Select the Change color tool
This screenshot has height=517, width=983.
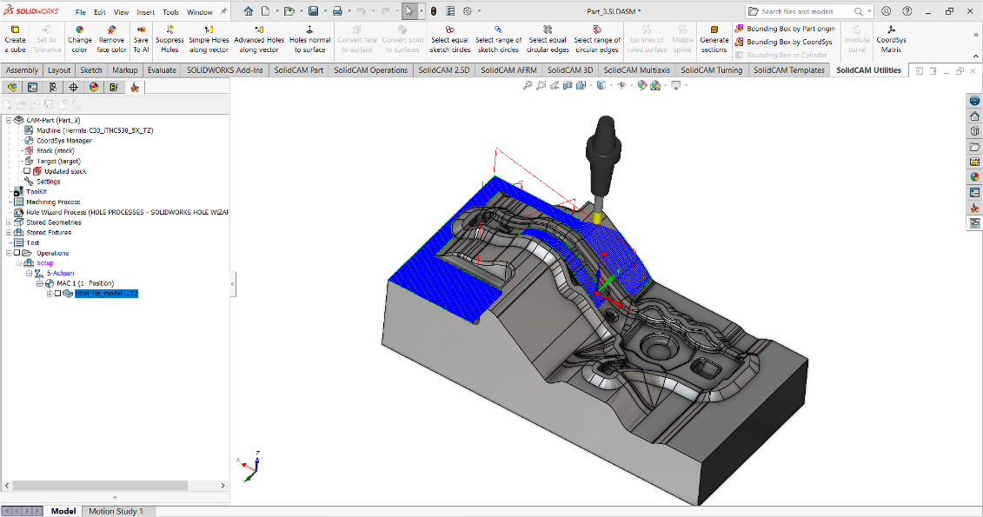click(80, 39)
